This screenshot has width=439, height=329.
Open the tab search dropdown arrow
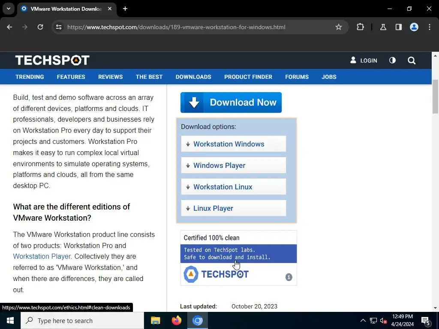[9, 9]
